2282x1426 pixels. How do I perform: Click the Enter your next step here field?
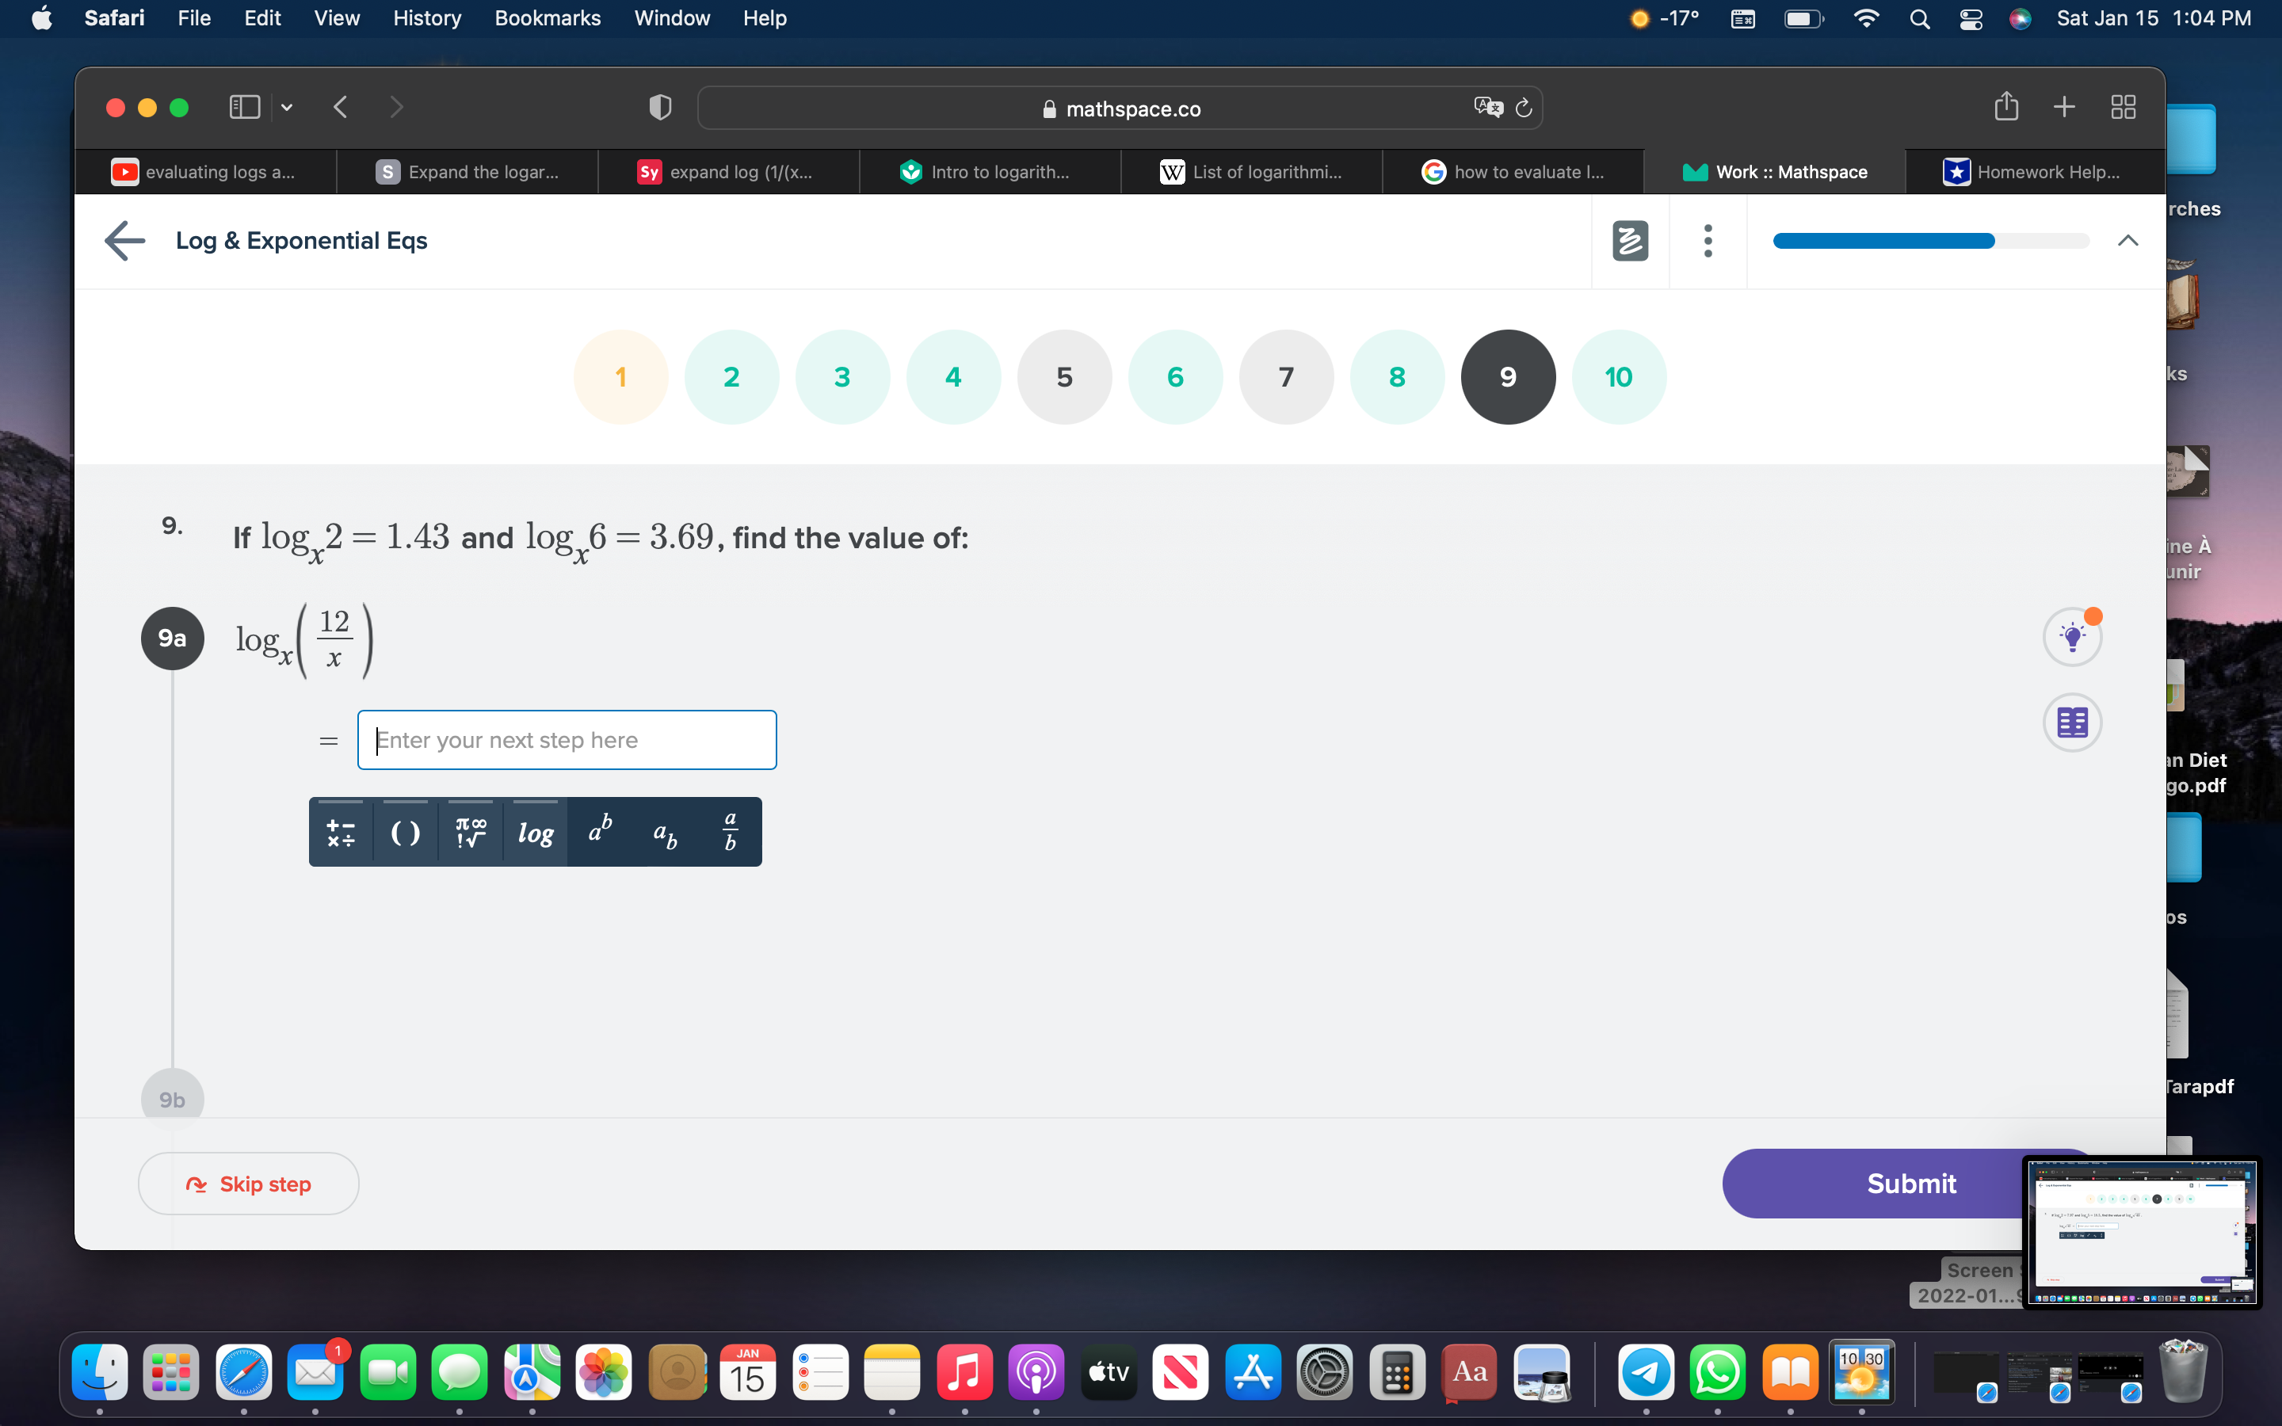(x=567, y=739)
